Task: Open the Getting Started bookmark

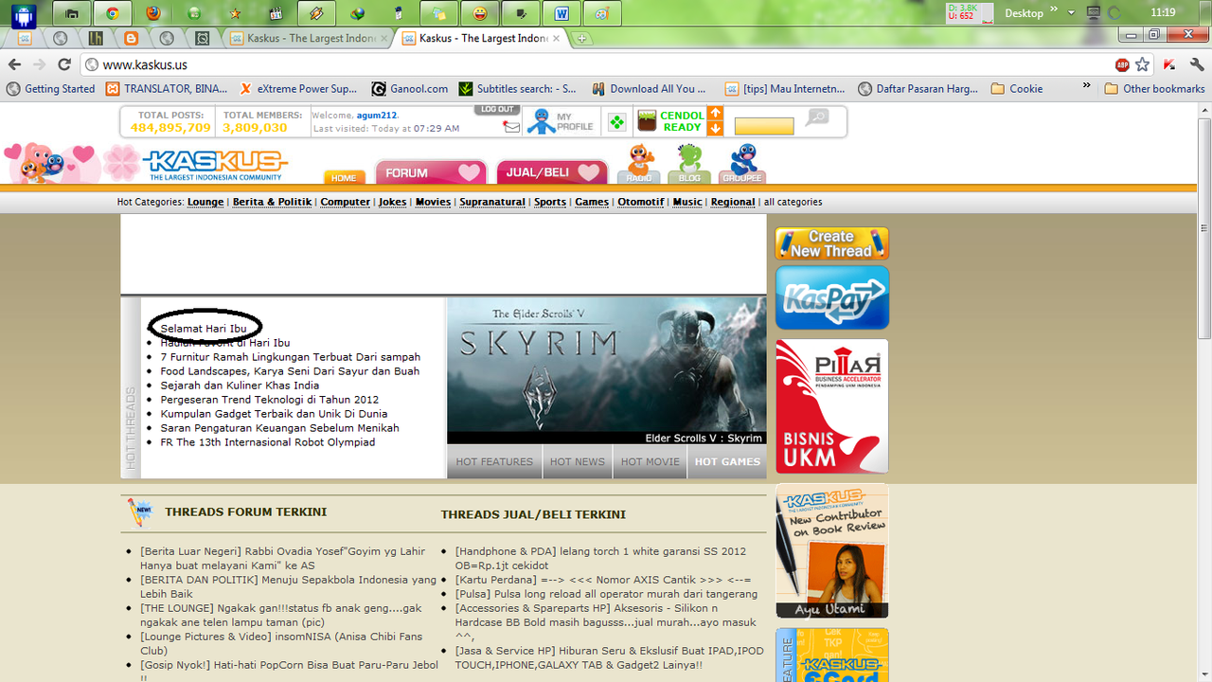Action: pyautogui.click(x=50, y=88)
